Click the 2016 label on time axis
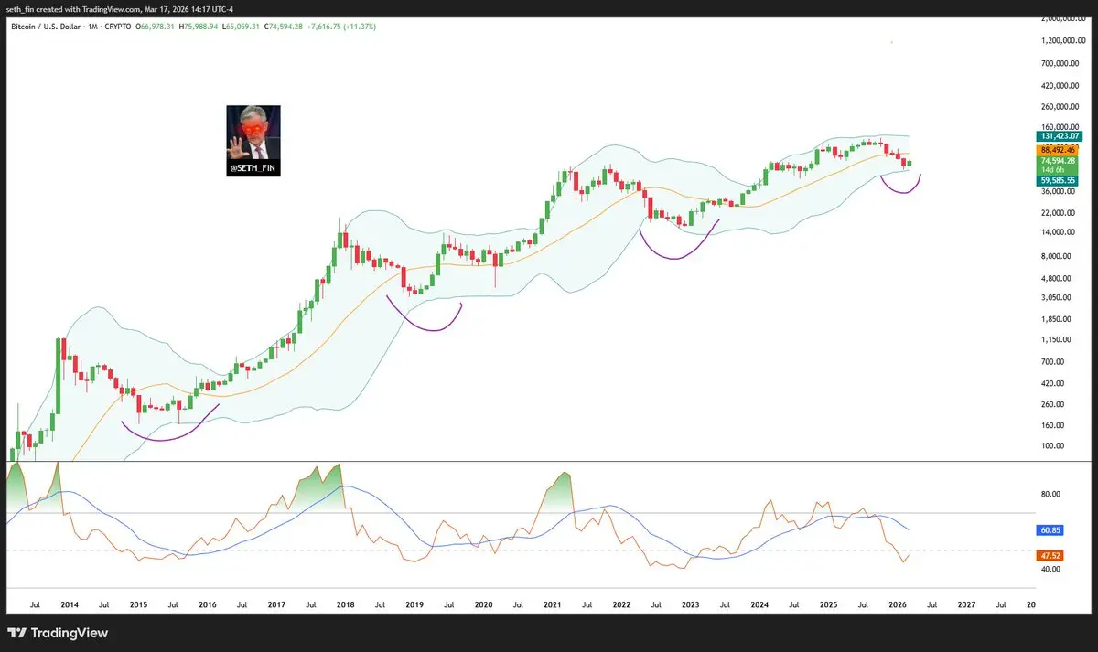1098x652 pixels. click(x=208, y=604)
